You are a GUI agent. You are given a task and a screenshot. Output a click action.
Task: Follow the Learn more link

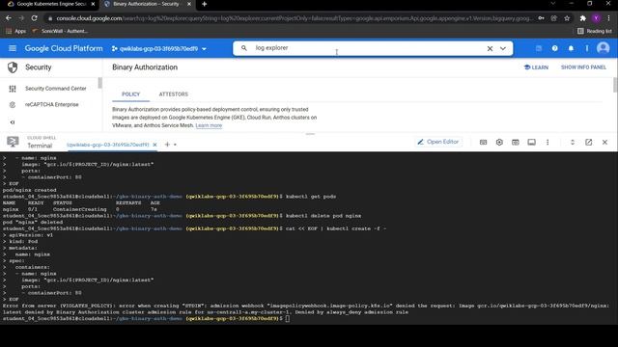[x=209, y=125]
